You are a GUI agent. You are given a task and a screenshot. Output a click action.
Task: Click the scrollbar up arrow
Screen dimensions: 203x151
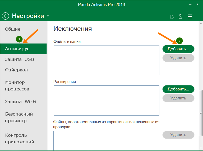pos(201,24)
